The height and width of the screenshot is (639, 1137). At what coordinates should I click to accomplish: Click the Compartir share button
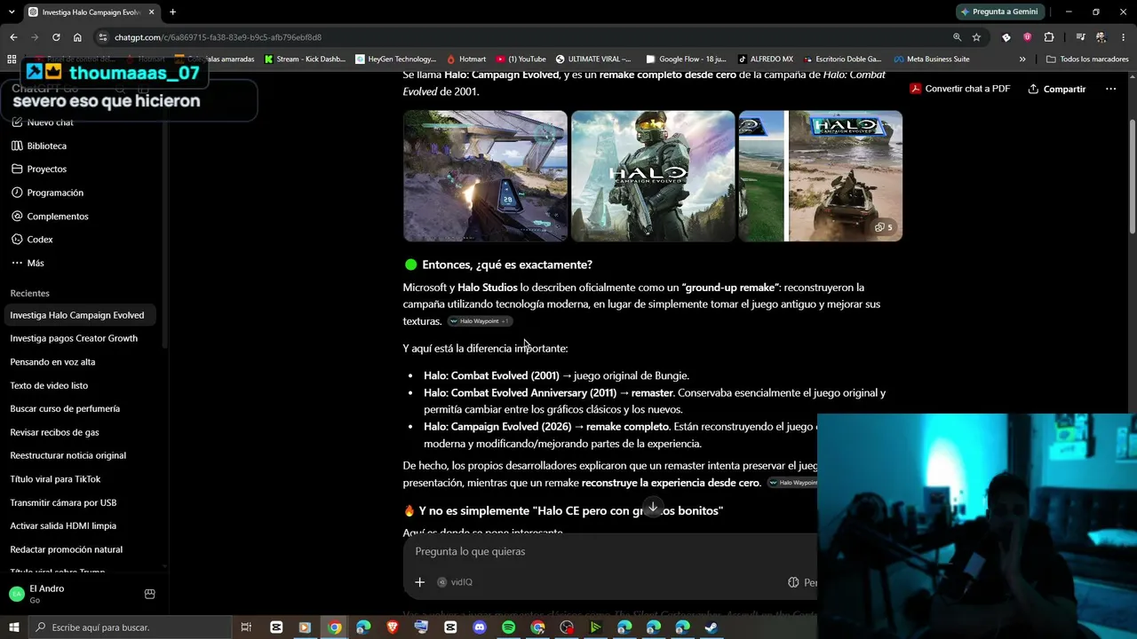(1057, 89)
